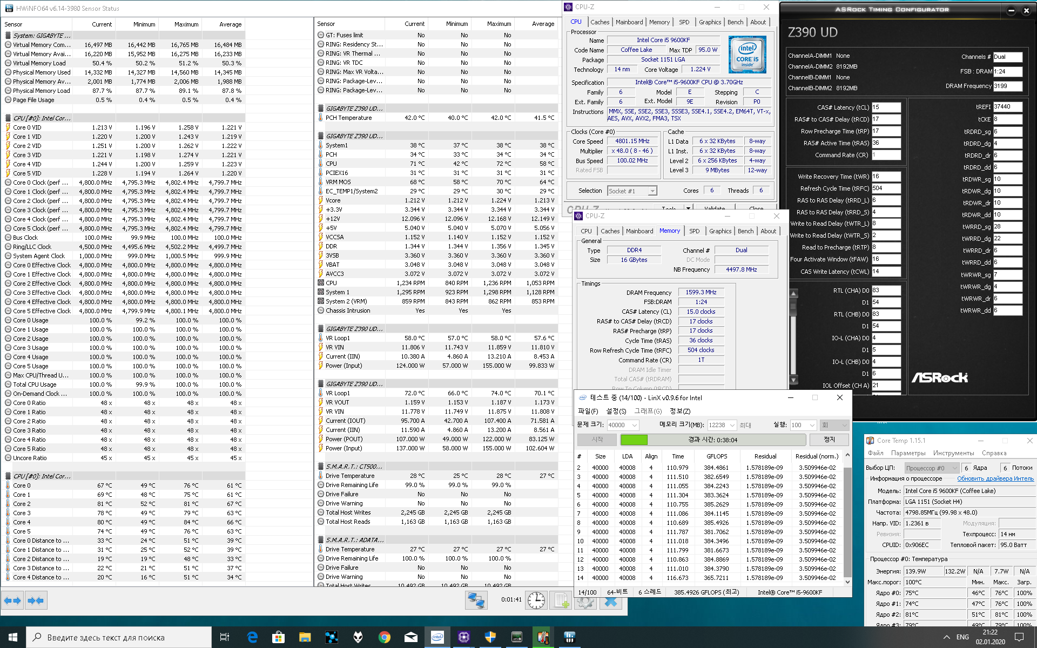Open Chrome from the taskbar
This screenshot has height=648, width=1037.
point(385,637)
